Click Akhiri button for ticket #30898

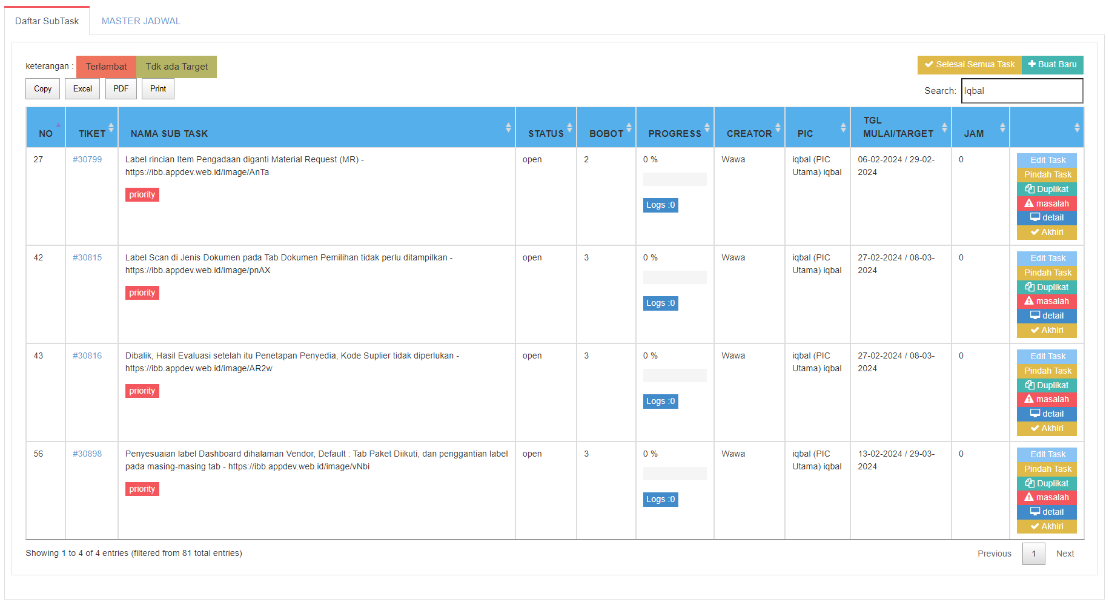[1046, 526]
